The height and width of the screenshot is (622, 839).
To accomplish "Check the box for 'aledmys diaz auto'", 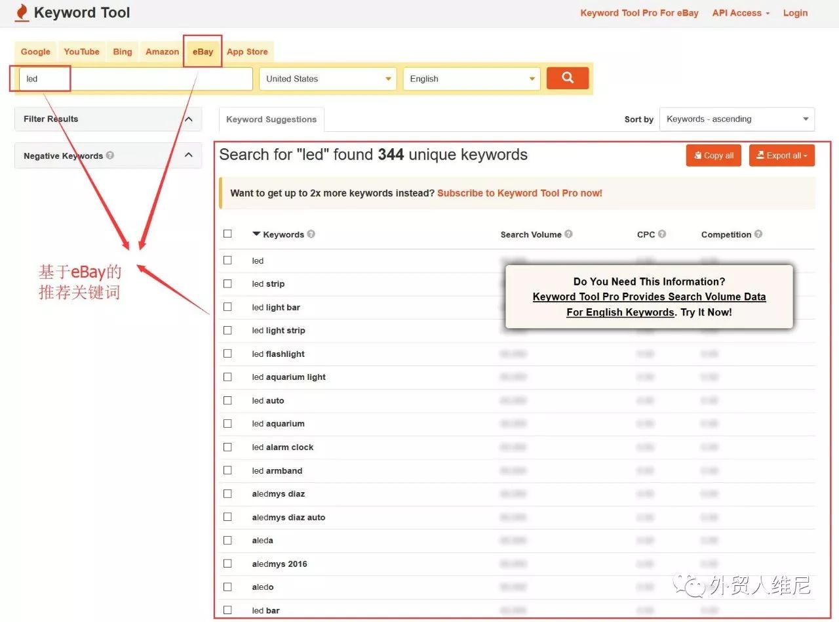I will click(227, 517).
